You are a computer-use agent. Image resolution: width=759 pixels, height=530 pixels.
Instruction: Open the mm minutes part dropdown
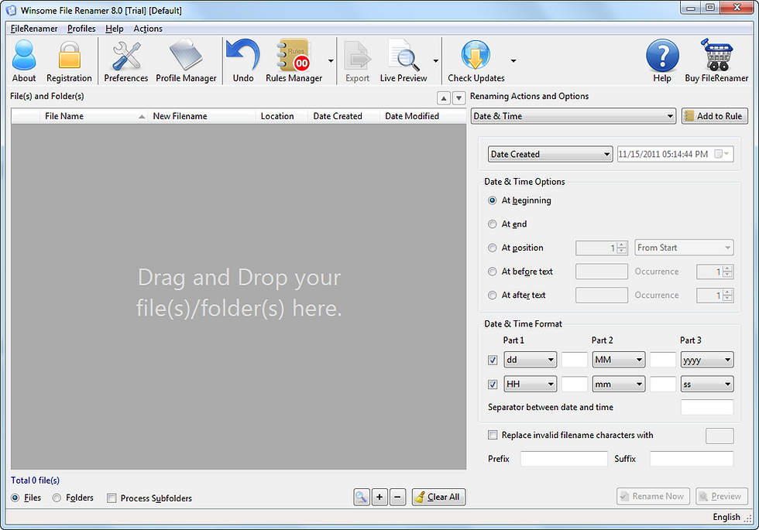619,385
